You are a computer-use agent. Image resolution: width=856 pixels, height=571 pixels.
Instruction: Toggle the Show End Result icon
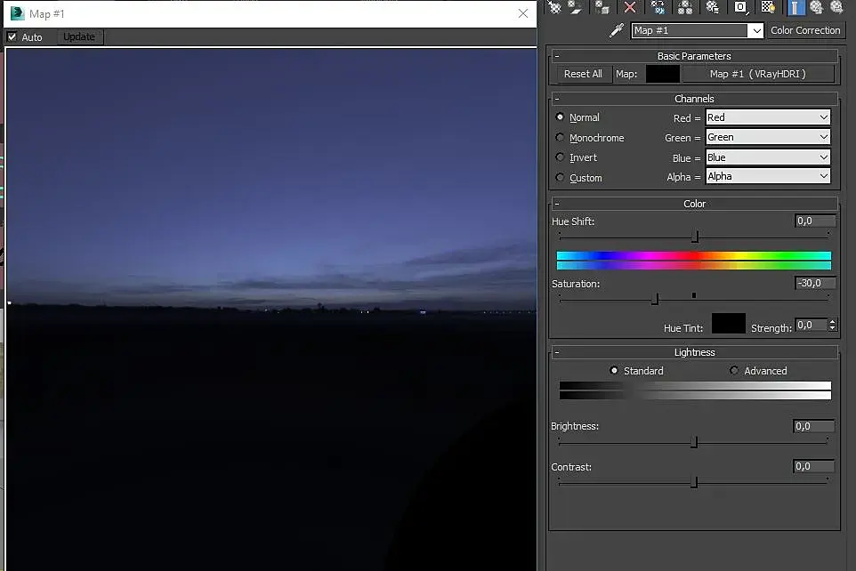pyautogui.click(x=795, y=7)
